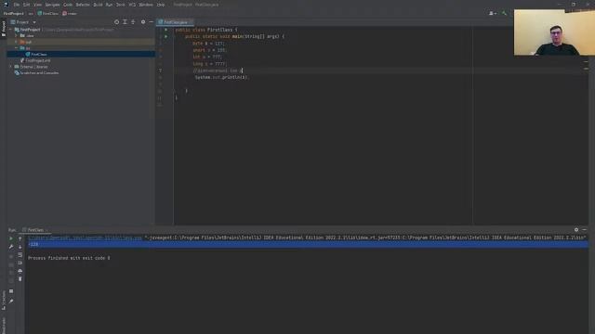Click the highlighted -128 output line
This screenshot has width=595, height=334.
click(x=308, y=245)
